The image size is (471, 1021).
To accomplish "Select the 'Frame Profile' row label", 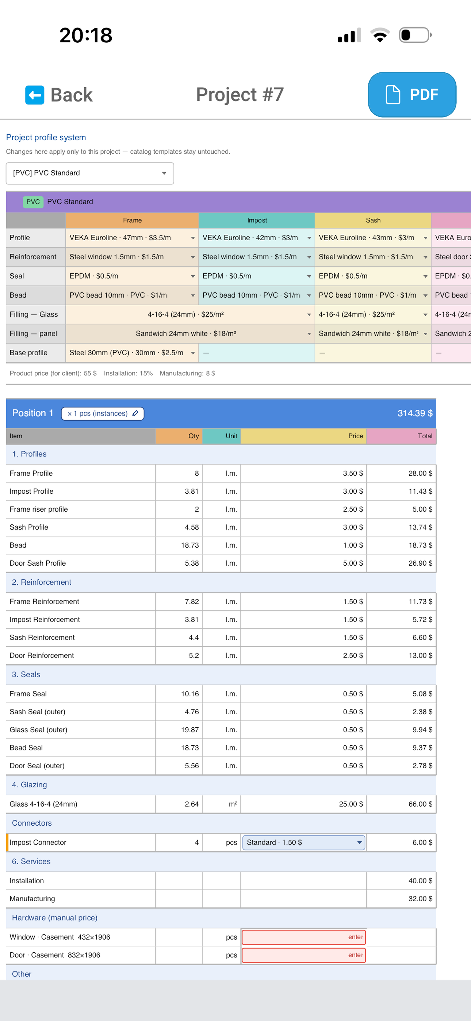I will (x=31, y=474).
